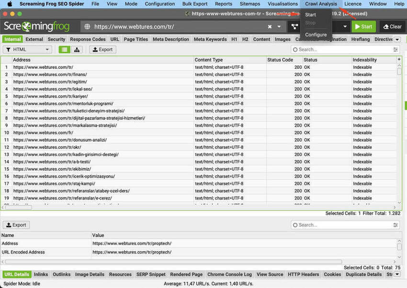407x288 pixels.
Task: Expand the URL history dropdown arrow
Action: coord(279,27)
